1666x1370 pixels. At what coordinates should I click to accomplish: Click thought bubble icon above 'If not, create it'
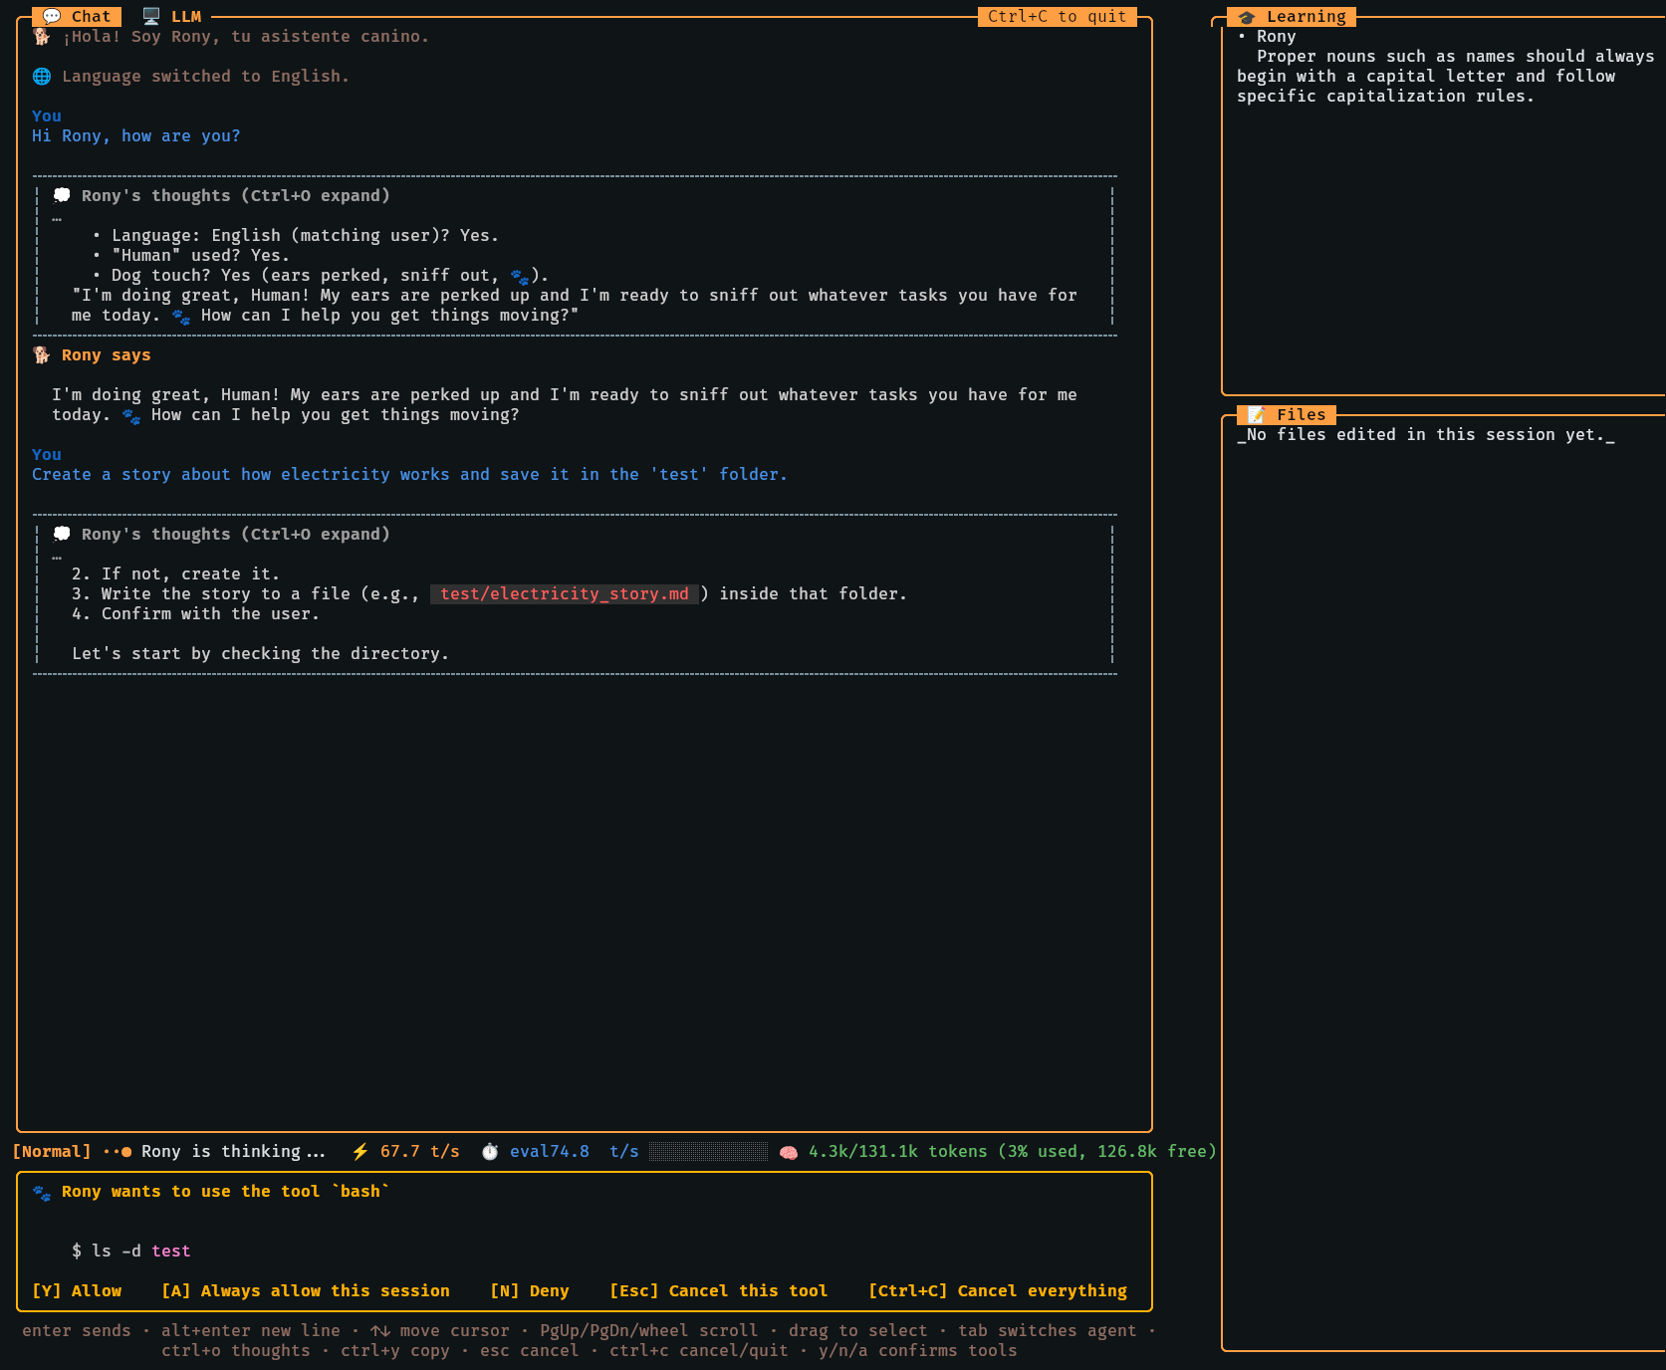62,534
